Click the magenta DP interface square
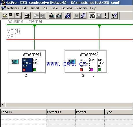The height and width of the screenshot is (127, 133). [x=92, y=70]
